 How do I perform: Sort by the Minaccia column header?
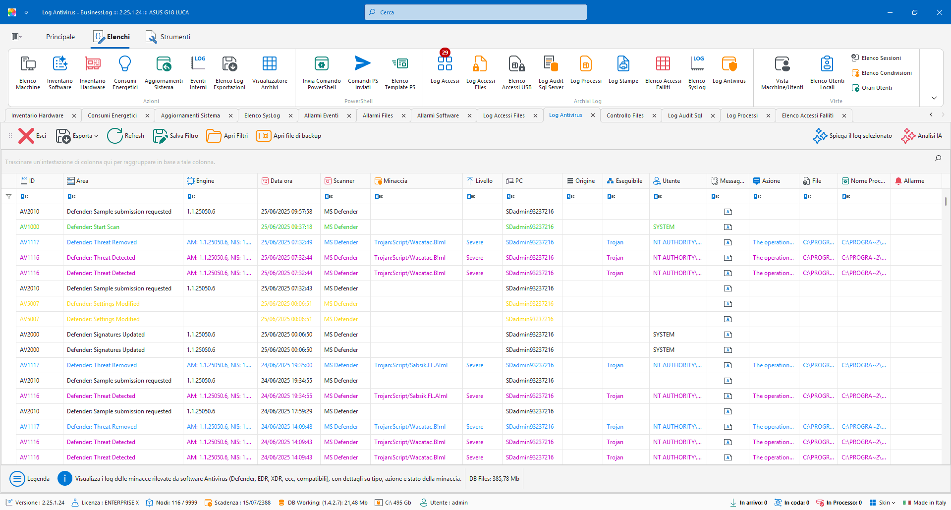point(395,181)
